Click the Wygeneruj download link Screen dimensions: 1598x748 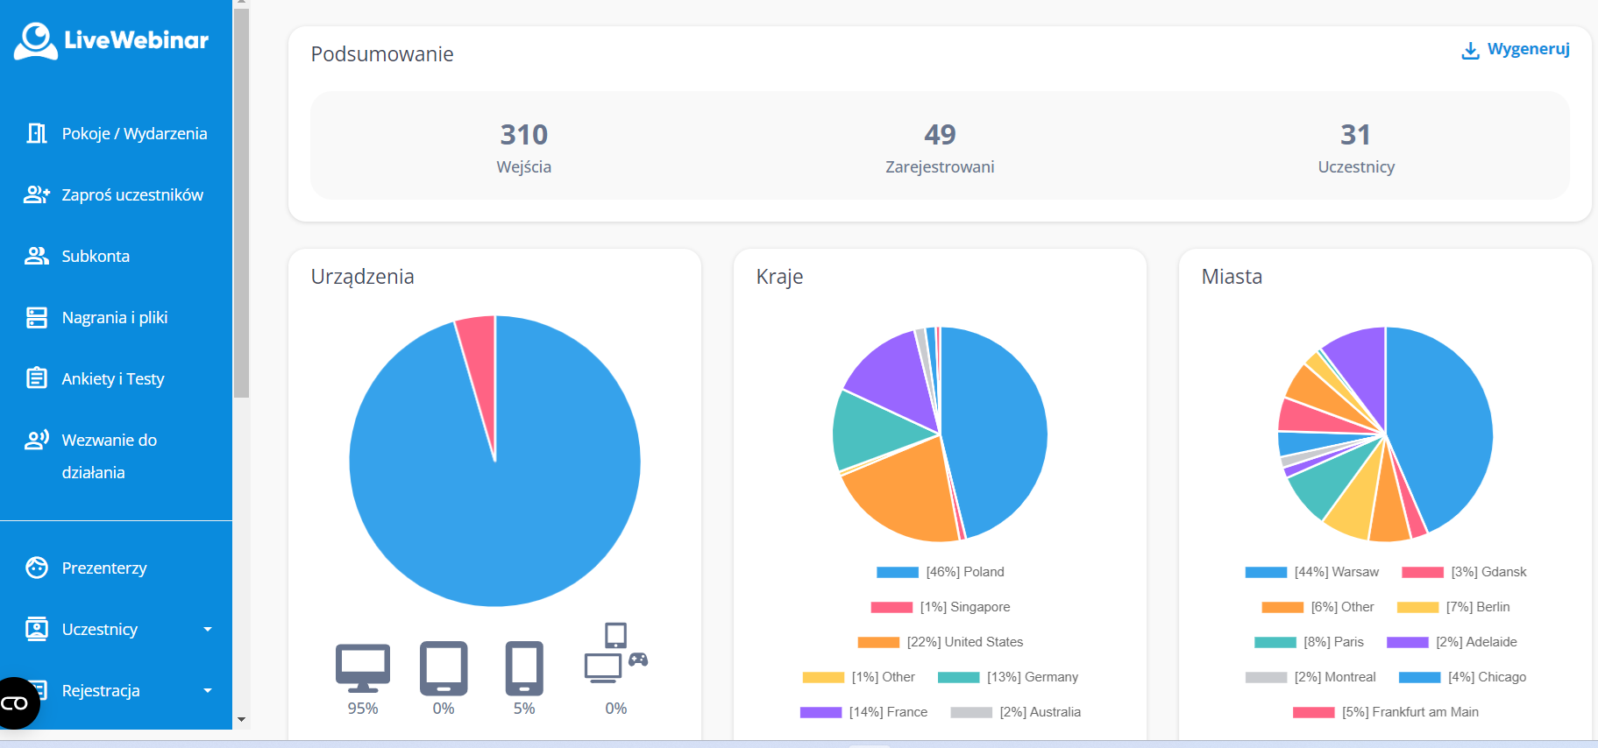(x=1516, y=50)
